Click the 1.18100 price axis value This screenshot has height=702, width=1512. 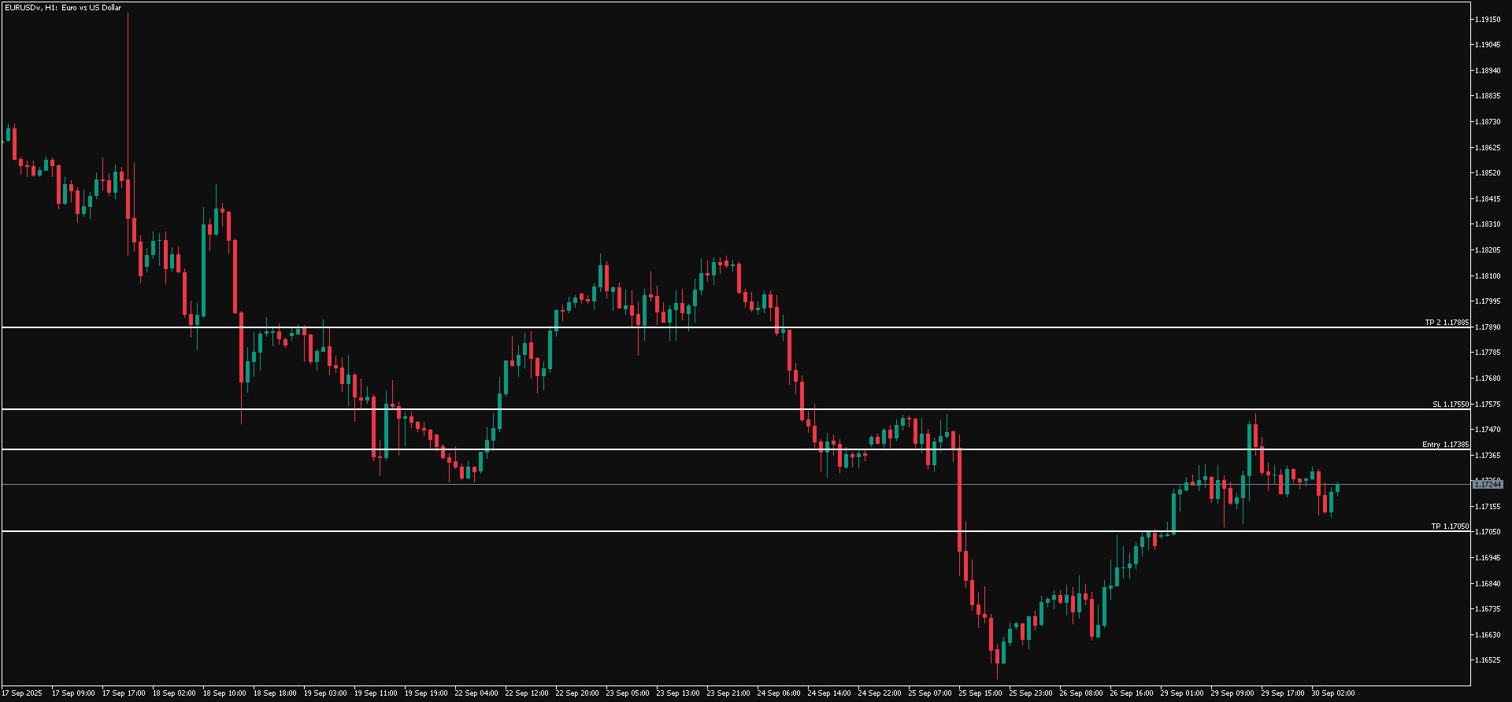(x=1488, y=276)
